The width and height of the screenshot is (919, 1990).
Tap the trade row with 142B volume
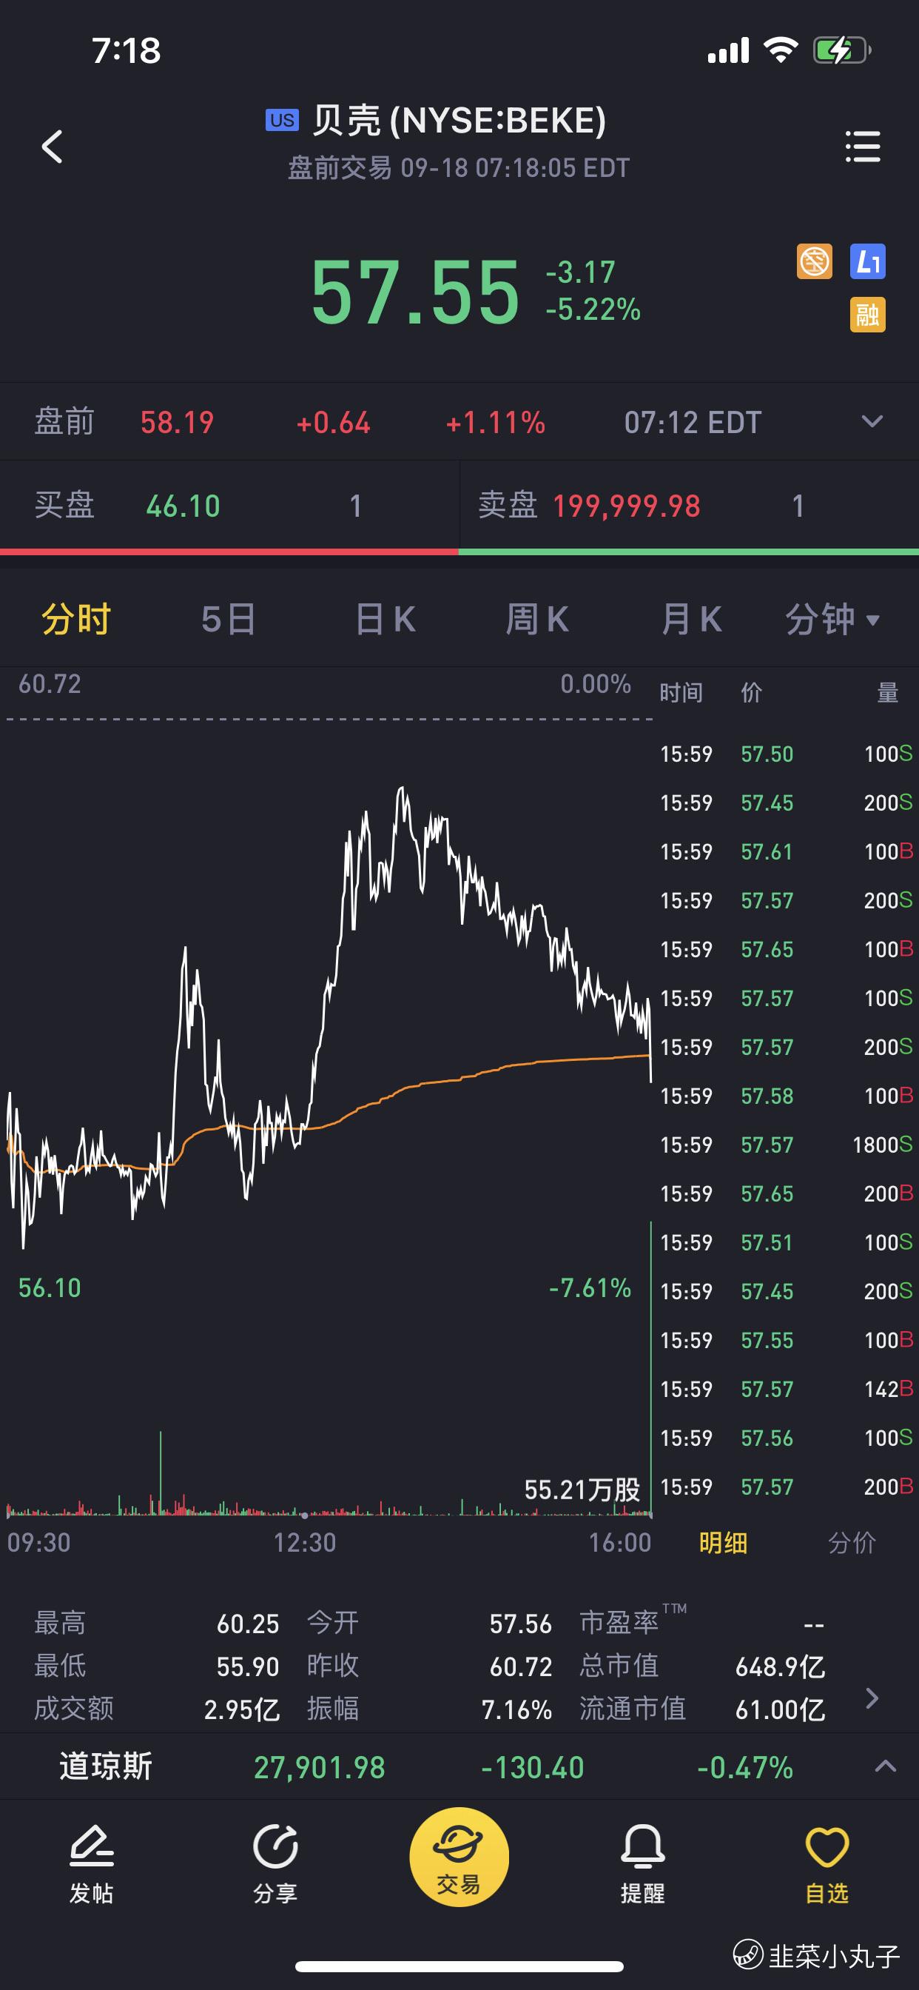tap(786, 1389)
